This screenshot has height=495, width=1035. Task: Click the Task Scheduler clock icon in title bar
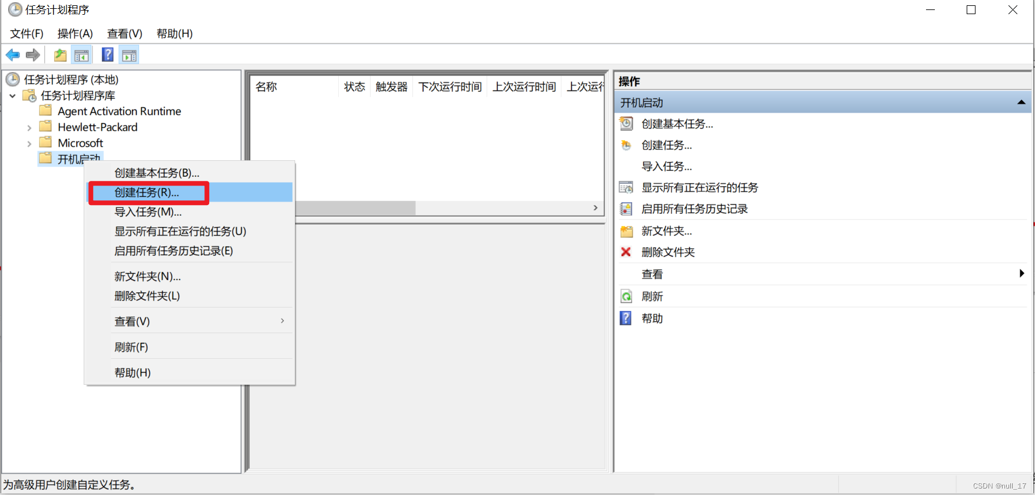tap(15, 9)
